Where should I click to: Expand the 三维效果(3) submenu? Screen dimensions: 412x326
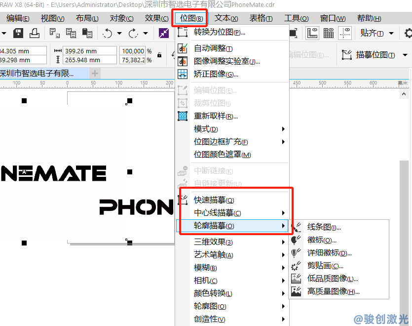[232, 242]
